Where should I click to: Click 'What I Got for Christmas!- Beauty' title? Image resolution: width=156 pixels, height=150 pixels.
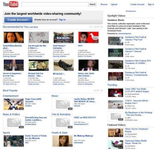click(x=137, y=130)
